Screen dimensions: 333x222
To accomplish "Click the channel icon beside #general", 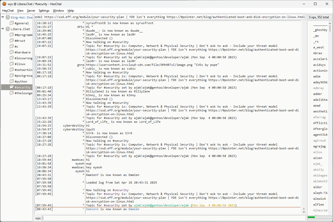I will [11, 23].
